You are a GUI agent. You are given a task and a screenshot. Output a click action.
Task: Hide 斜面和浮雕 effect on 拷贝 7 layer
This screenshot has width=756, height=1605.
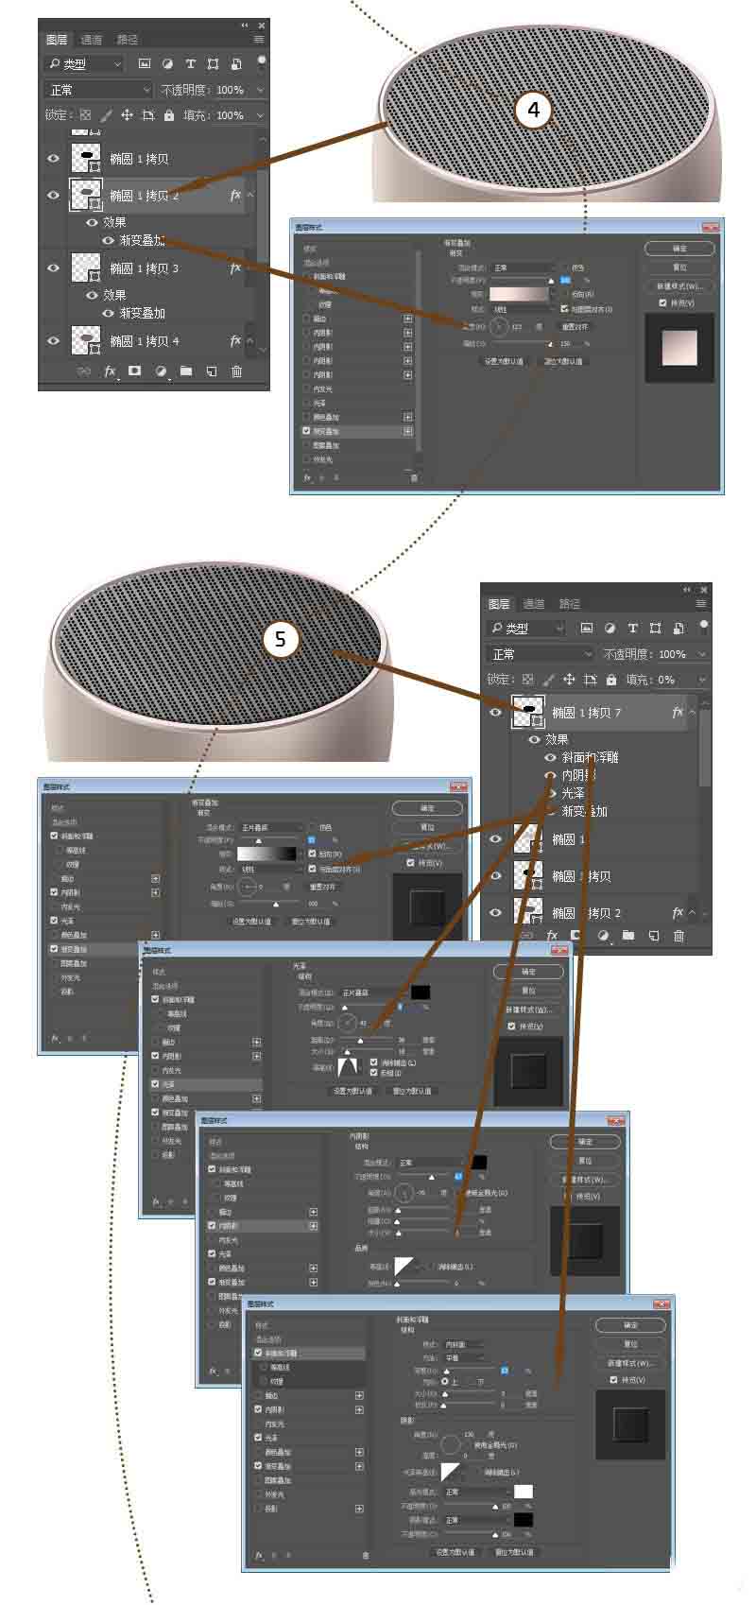[x=550, y=757]
